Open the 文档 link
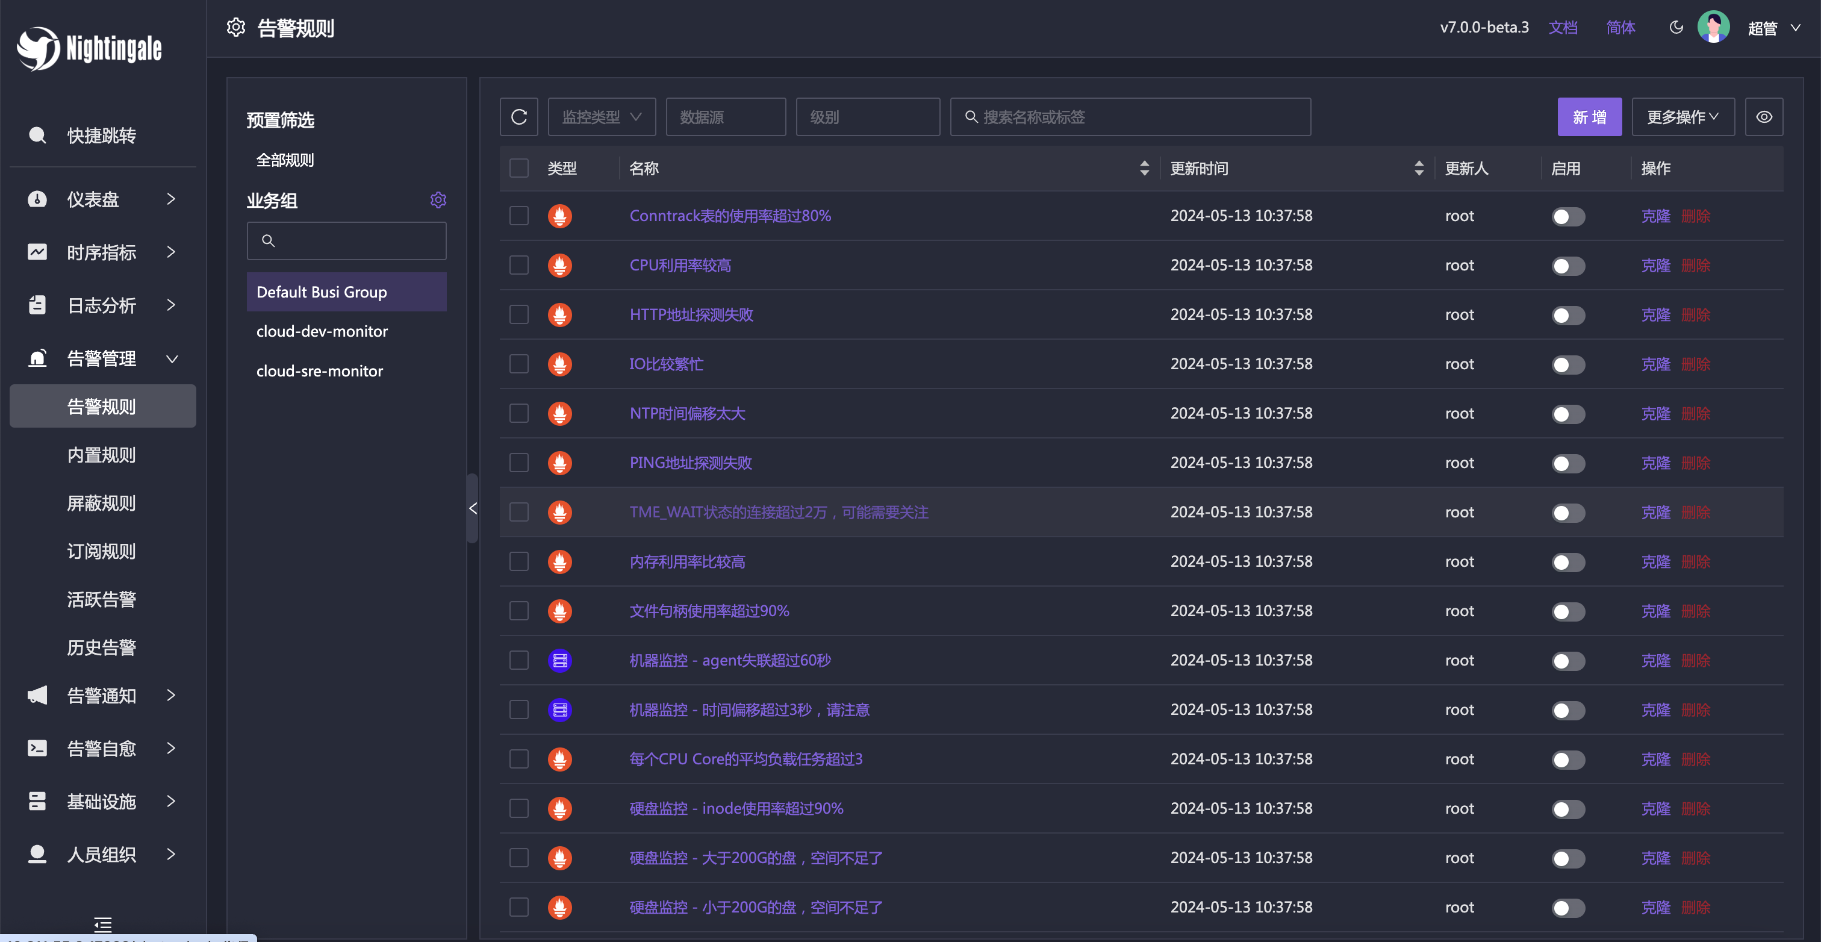This screenshot has width=1821, height=942. point(1562,28)
